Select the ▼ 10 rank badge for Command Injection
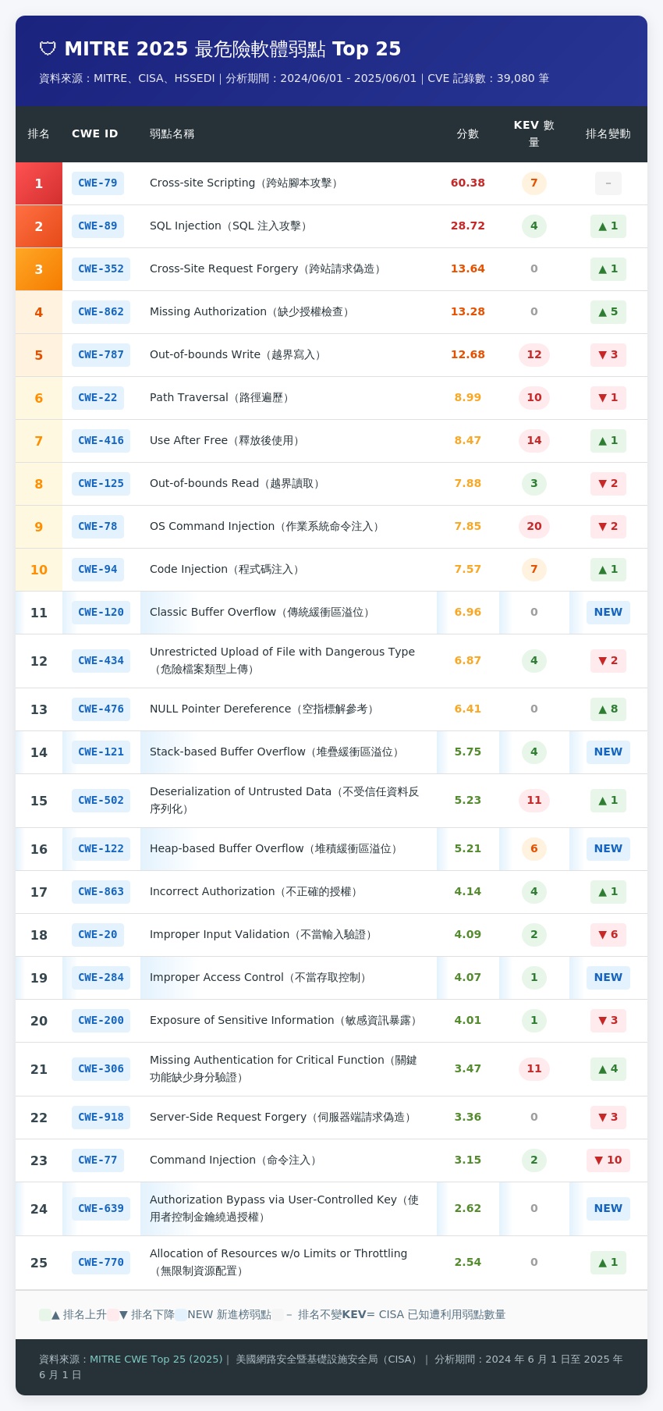The image size is (663, 1411). click(x=608, y=1160)
